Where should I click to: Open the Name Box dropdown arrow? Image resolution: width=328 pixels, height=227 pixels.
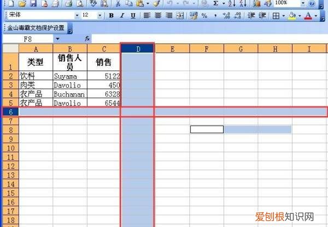[57, 39]
